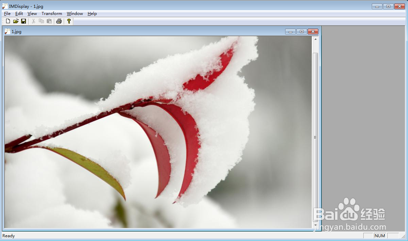Minimize the IMDisplay main window
Screen dimensions: 408x241
click(x=377, y=6)
